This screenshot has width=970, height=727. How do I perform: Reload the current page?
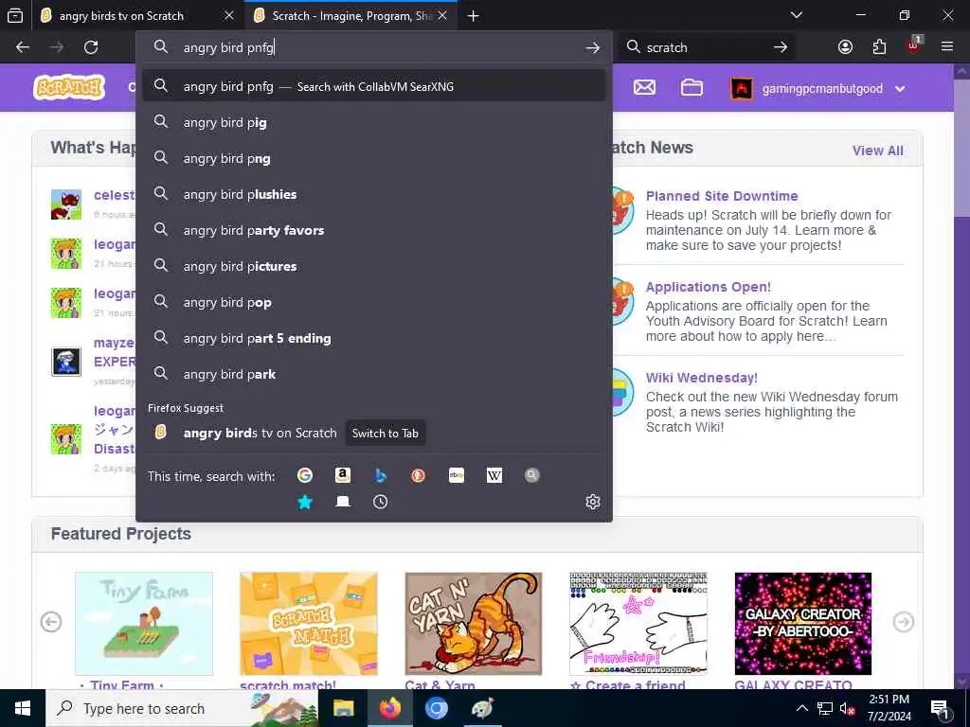click(91, 47)
